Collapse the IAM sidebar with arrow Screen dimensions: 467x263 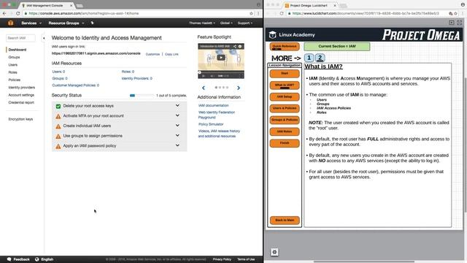tap(44, 38)
